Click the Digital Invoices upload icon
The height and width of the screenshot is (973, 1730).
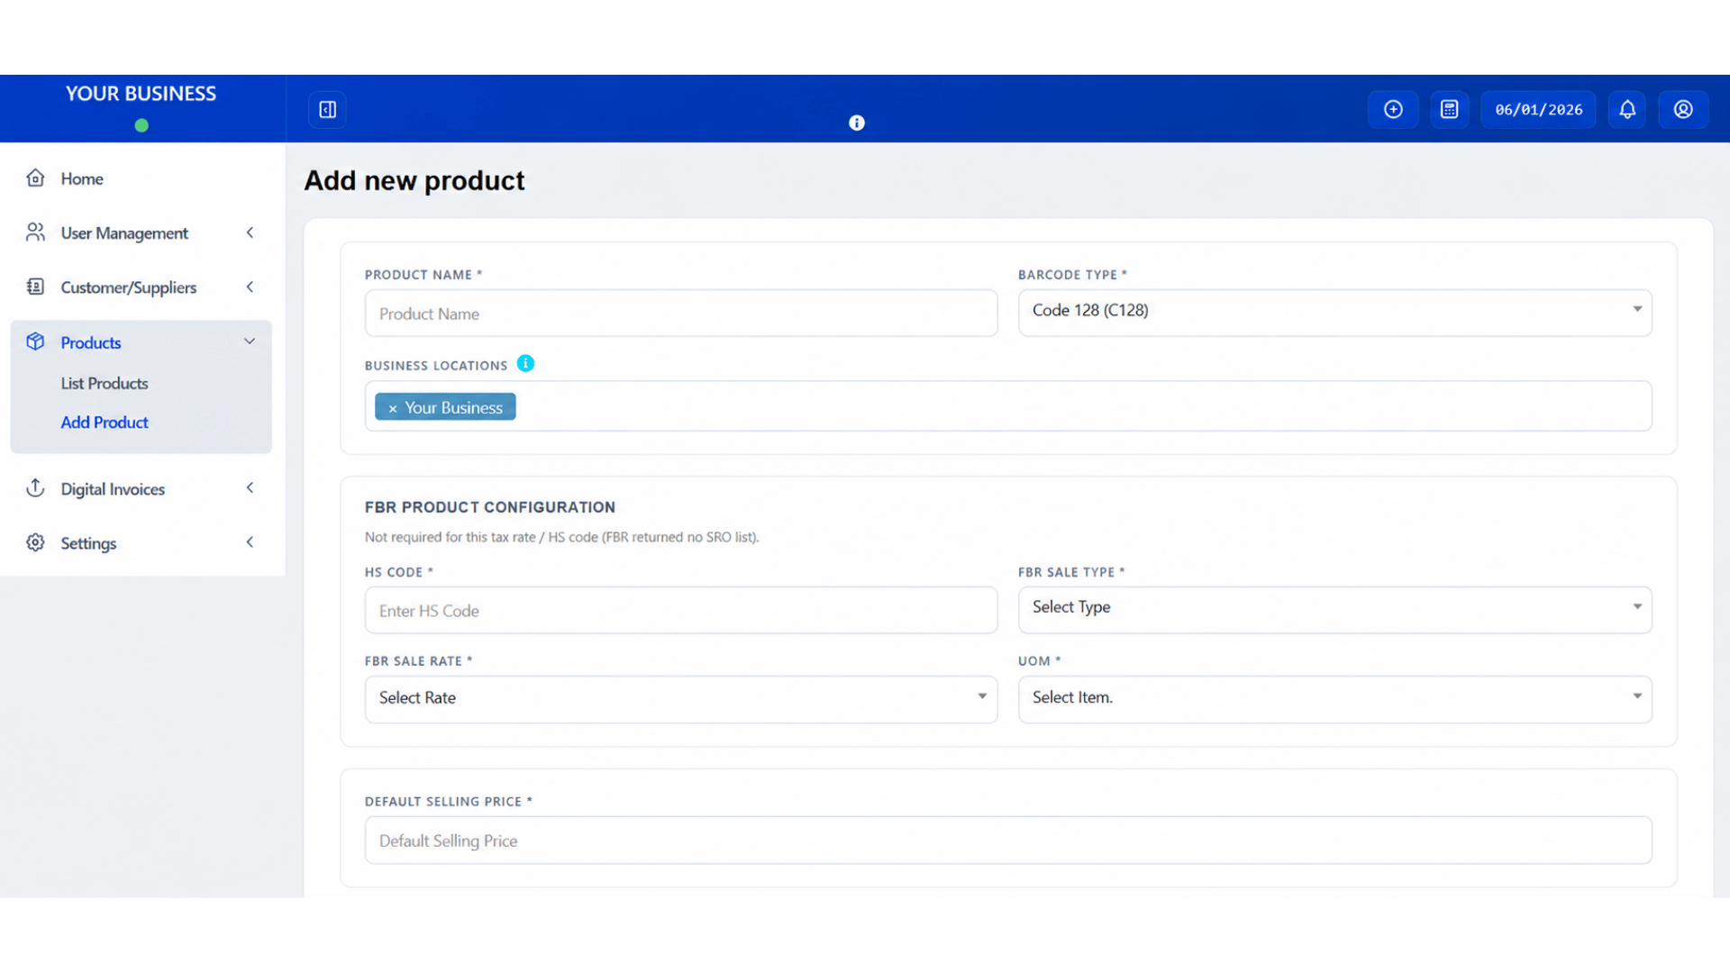click(x=35, y=488)
